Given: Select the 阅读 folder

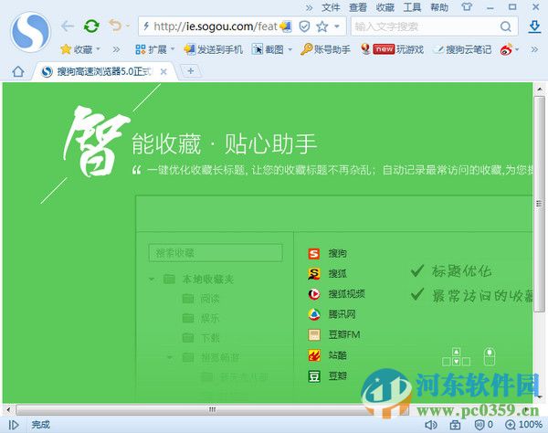Looking at the screenshot, I should [x=201, y=299].
